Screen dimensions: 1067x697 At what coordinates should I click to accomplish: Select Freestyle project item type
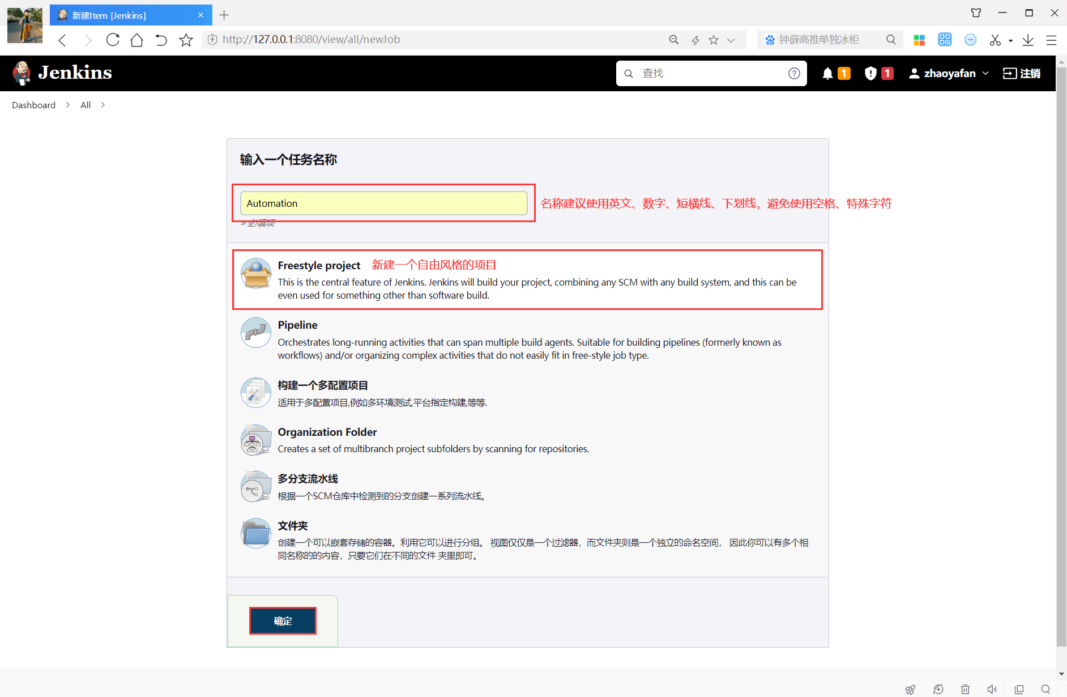(x=527, y=280)
